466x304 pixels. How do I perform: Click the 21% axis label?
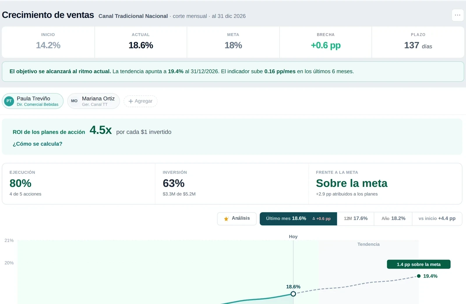[9, 240]
